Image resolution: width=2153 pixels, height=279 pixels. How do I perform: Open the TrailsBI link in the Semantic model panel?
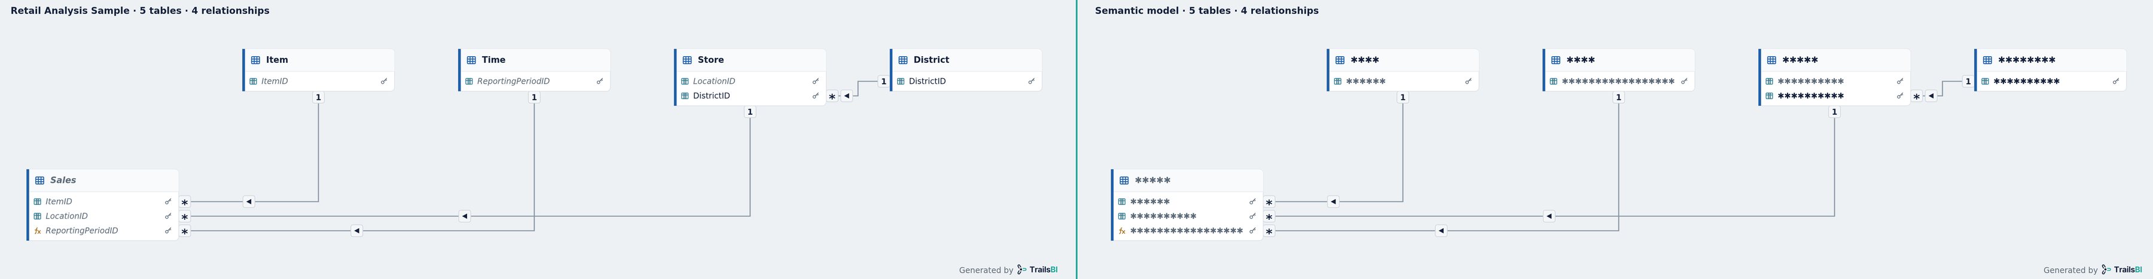(x=2121, y=270)
